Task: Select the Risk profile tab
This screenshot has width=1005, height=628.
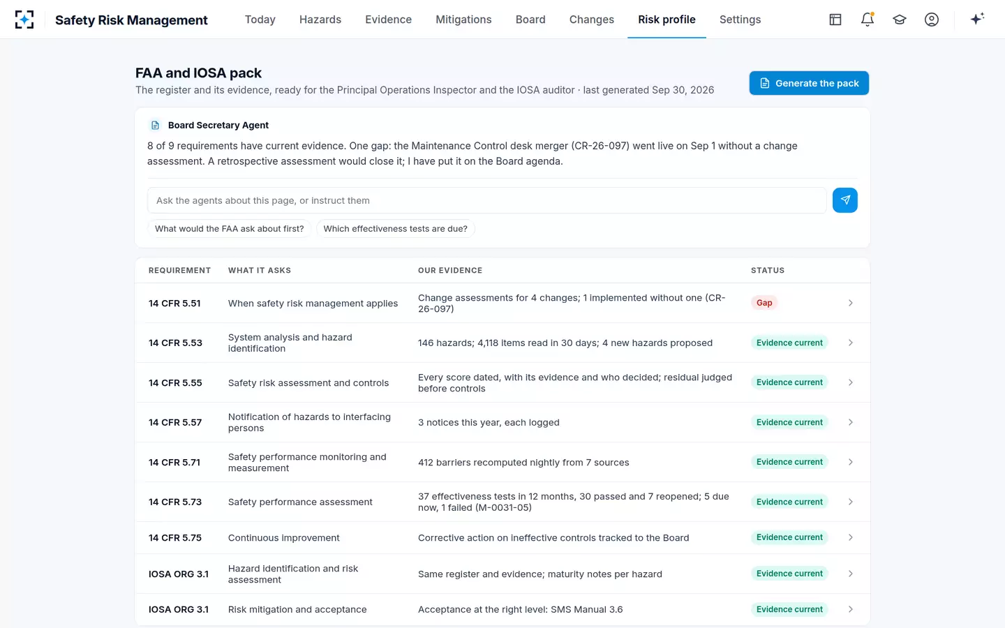Action: [x=667, y=20]
